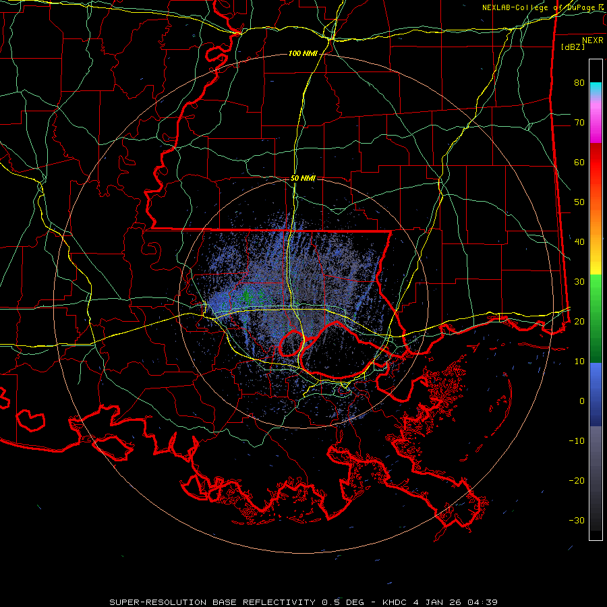Select the positive 10 label on the dBZ scale
The image size is (607, 607).
tap(579, 362)
